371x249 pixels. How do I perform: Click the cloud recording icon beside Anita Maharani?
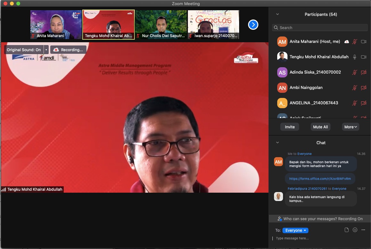(x=346, y=42)
